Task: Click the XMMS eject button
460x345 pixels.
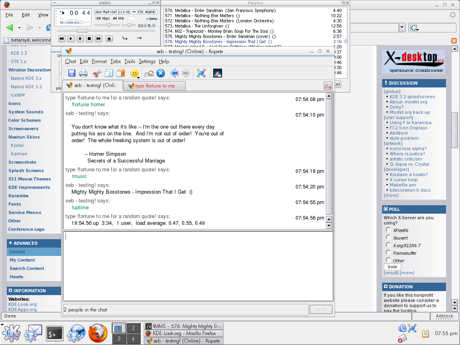Action: click(x=109, y=38)
